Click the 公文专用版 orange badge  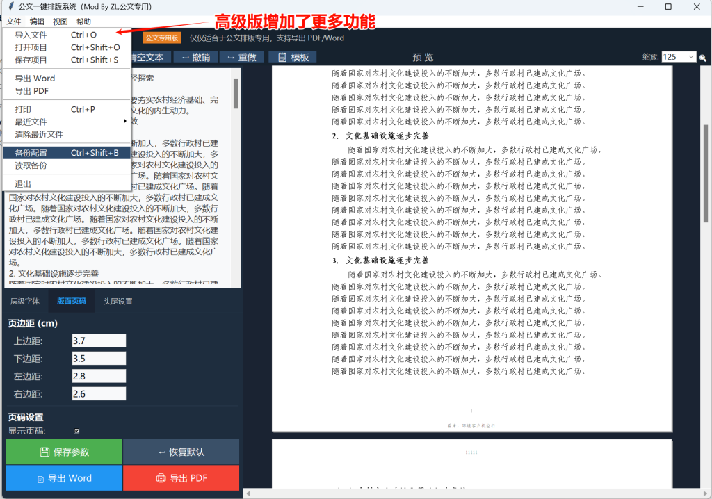point(161,38)
